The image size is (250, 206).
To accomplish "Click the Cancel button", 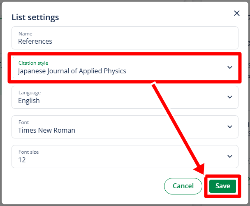I will click(183, 186).
